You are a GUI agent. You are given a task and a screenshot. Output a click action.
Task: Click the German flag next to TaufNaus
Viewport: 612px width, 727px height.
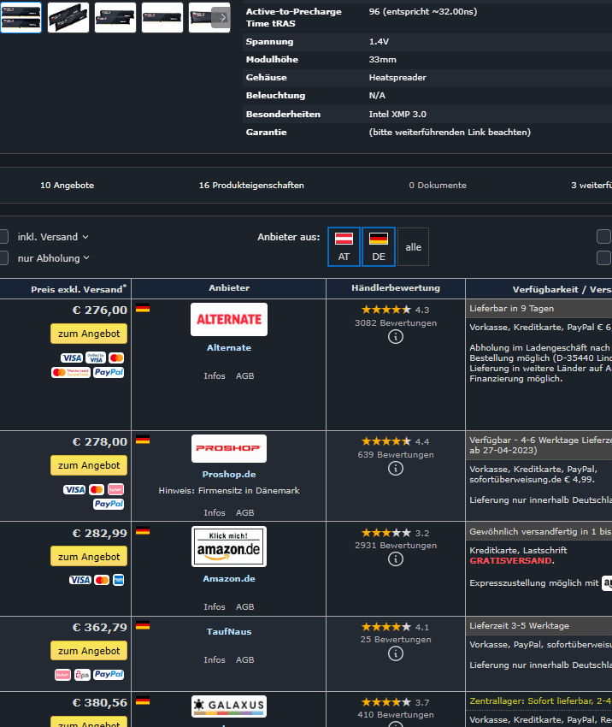pos(143,625)
